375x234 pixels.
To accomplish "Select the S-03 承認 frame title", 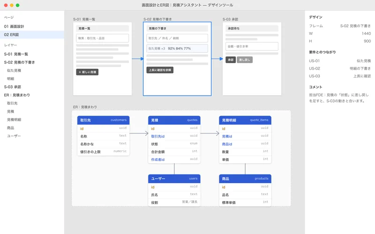I will point(230,19).
